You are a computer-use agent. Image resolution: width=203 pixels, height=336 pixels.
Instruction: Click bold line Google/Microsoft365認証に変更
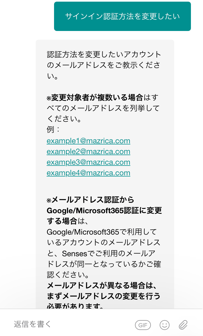pos(104,210)
